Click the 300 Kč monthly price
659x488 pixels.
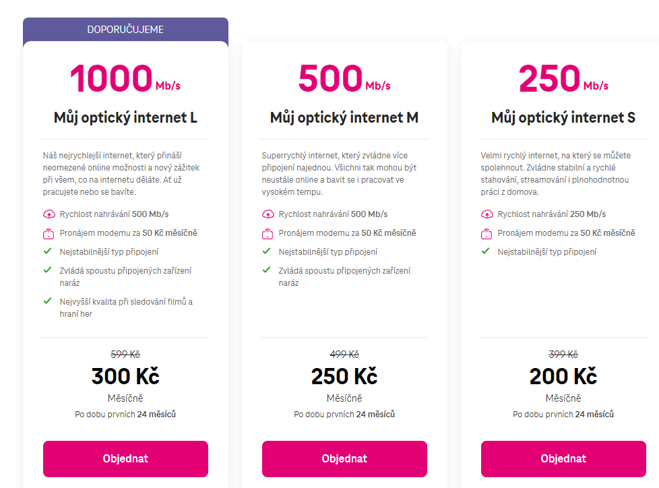coord(125,376)
